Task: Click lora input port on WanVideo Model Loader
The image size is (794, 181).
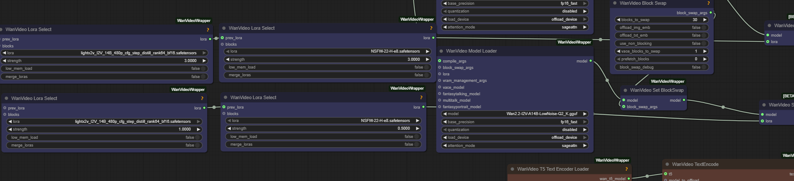Action: [x=440, y=74]
